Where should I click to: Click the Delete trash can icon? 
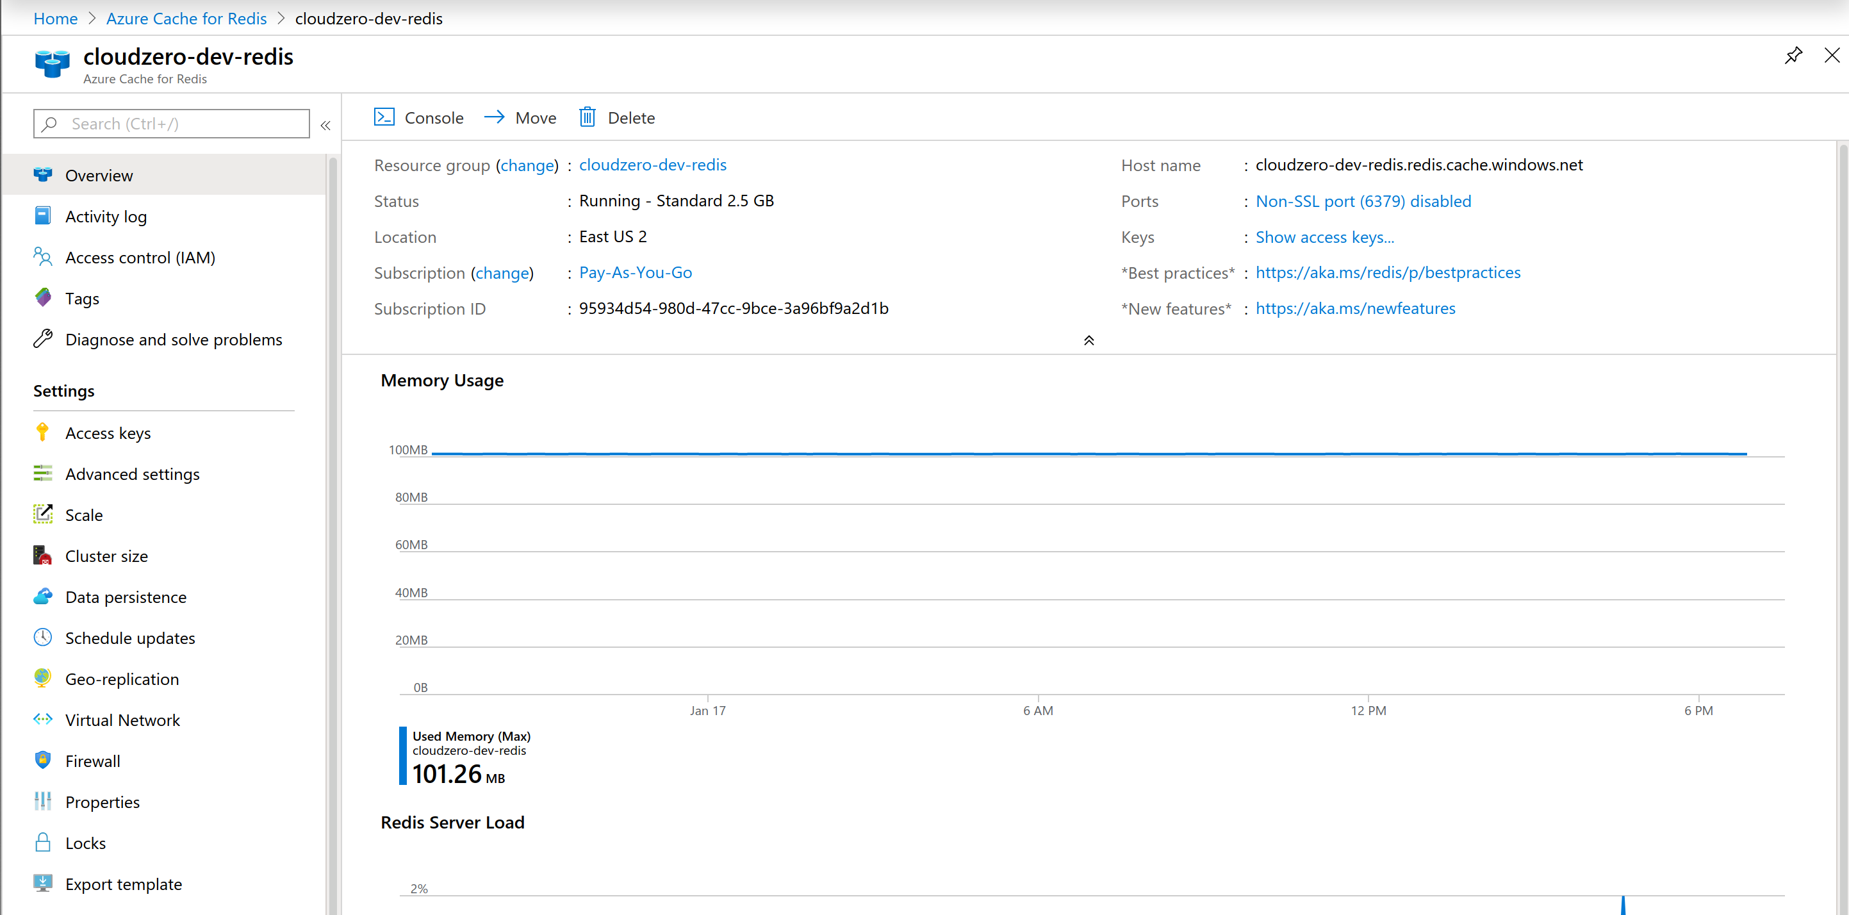(587, 117)
